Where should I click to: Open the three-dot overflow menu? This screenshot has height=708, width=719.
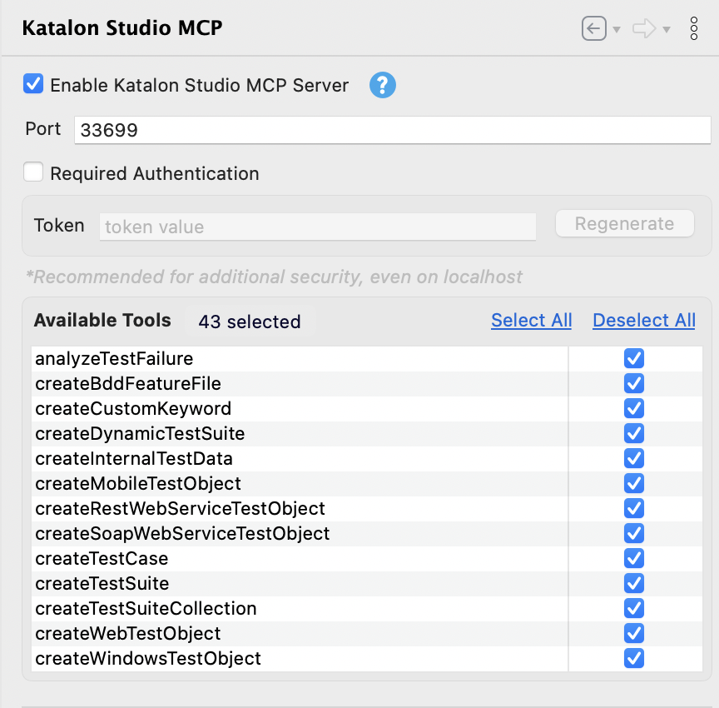694,27
